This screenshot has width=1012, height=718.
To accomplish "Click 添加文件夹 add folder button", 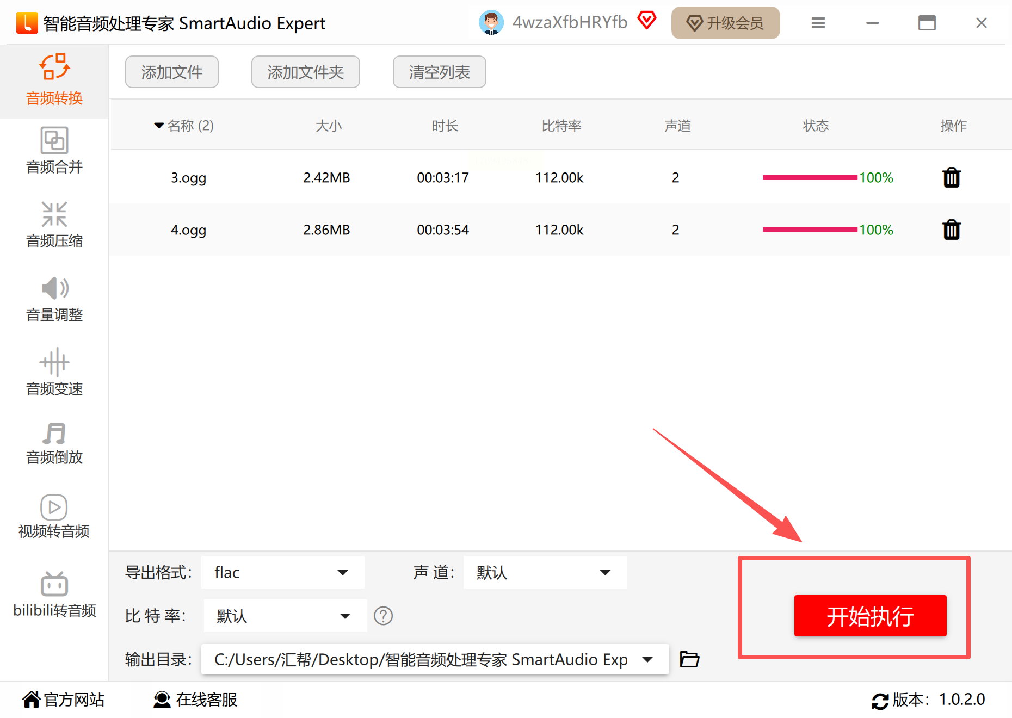I will [x=306, y=72].
